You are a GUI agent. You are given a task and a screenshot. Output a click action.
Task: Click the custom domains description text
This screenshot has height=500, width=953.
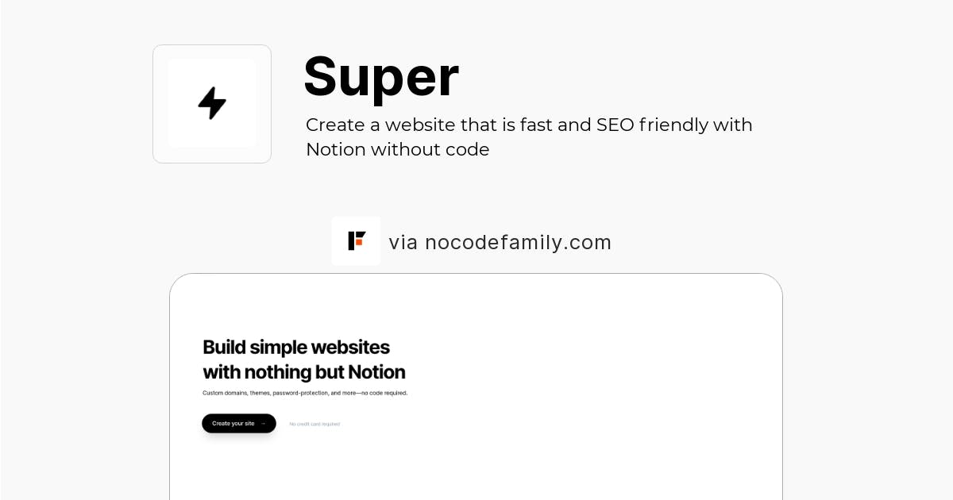tap(304, 392)
